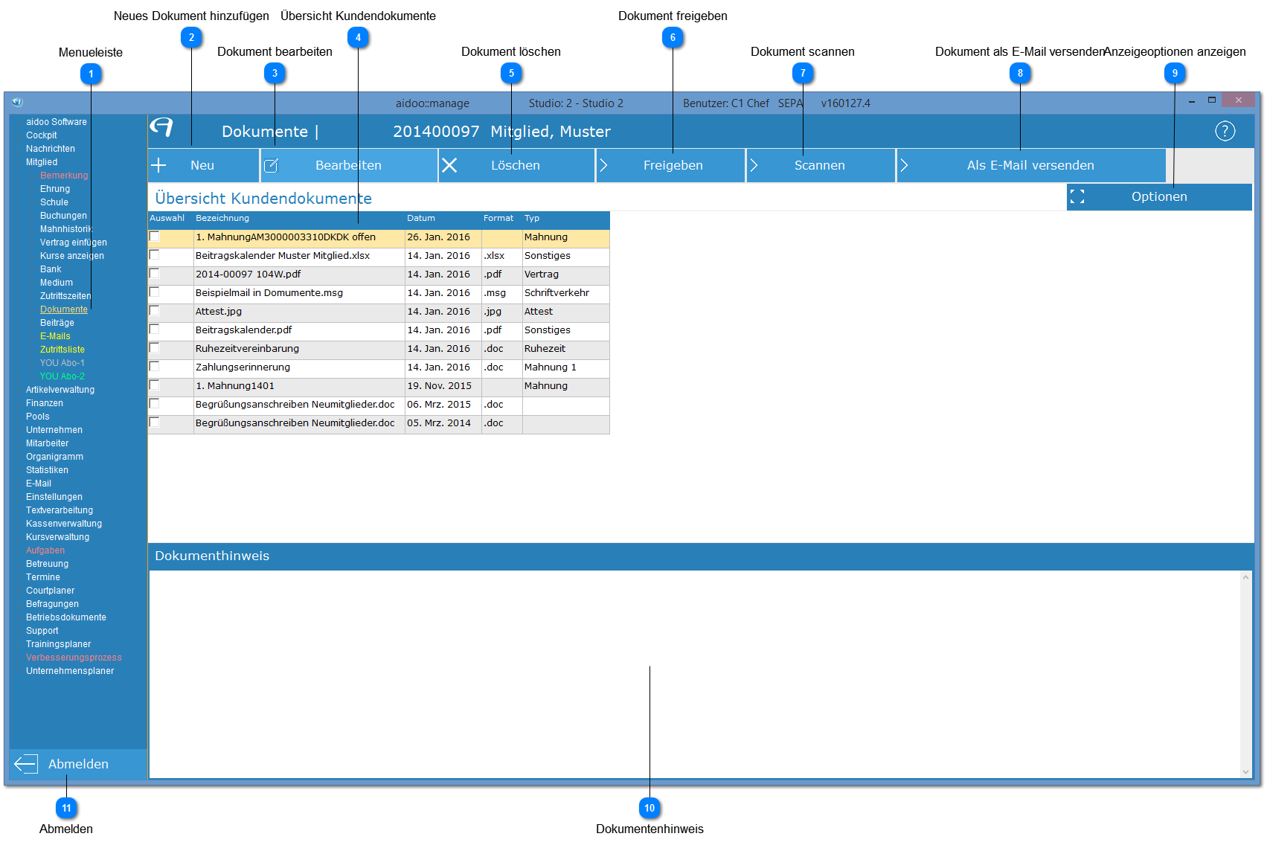Sort table by Typ column header
1267x848 pixels.
532,218
